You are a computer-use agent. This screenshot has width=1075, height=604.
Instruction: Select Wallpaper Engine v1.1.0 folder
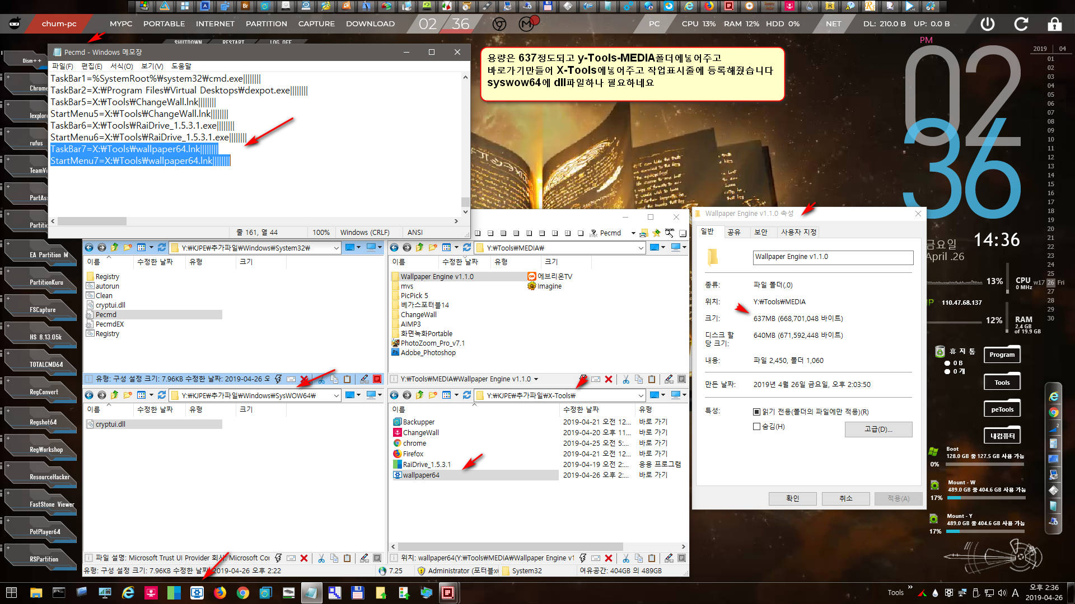437,276
